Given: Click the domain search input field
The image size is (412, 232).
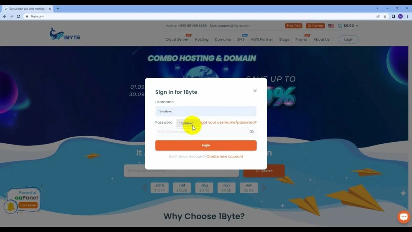Looking at the screenshot, I should (x=181, y=171).
